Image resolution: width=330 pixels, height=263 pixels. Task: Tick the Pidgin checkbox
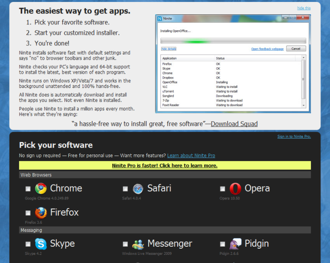click(222, 244)
